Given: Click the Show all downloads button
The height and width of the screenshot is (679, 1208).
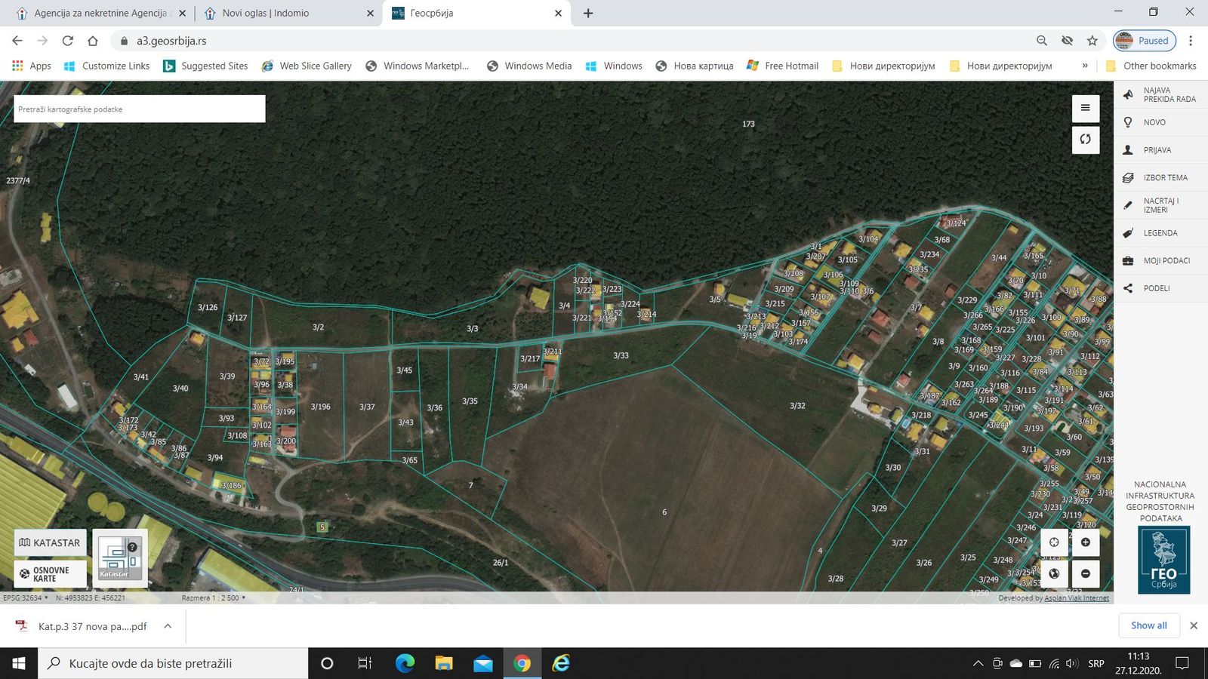Looking at the screenshot, I should pyautogui.click(x=1148, y=625).
